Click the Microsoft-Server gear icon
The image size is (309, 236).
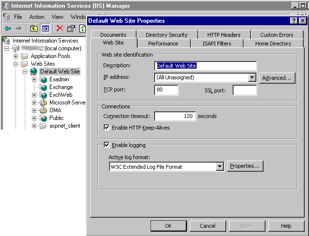[43, 103]
